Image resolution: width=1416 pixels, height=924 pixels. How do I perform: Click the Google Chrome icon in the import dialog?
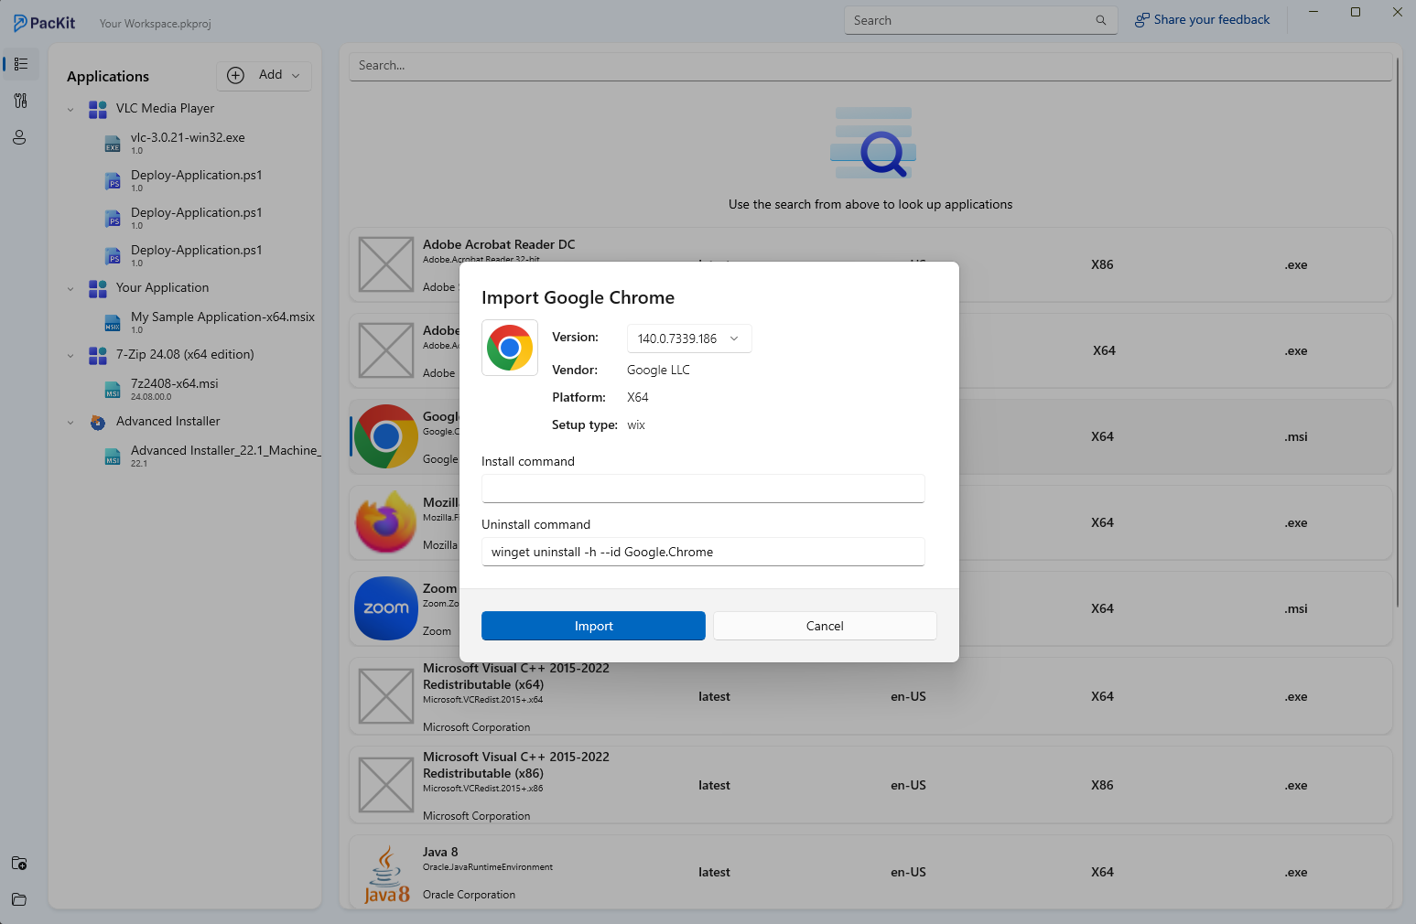tap(509, 348)
